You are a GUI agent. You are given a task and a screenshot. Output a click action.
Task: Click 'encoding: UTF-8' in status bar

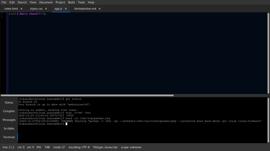pos(79,147)
